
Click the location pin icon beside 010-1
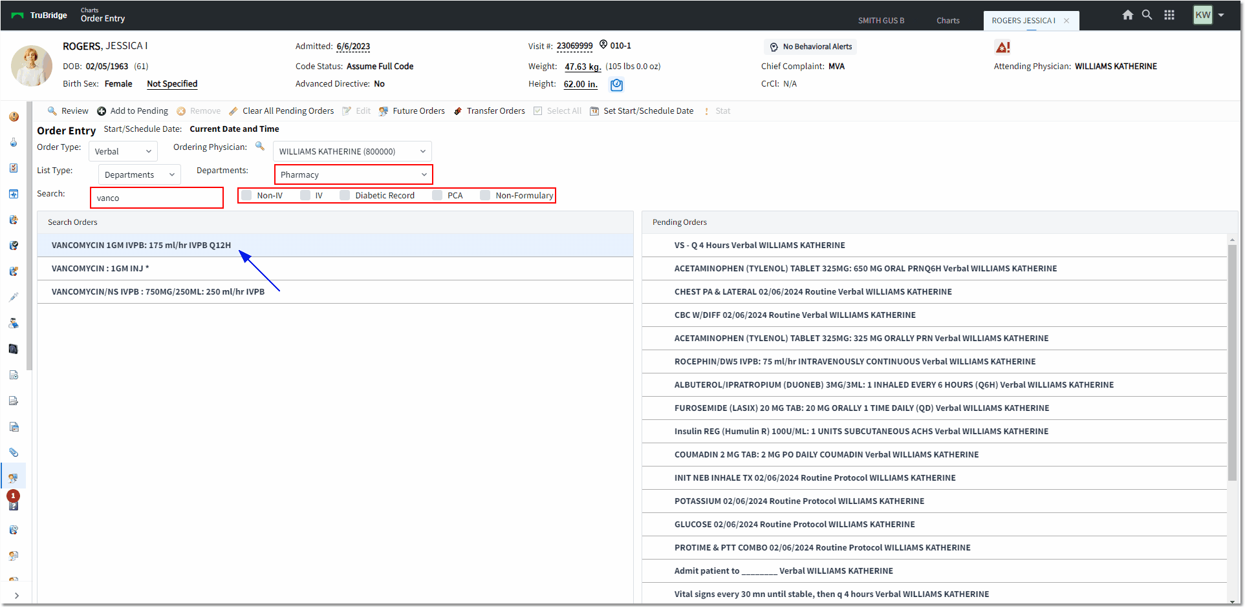(x=603, y=45)
